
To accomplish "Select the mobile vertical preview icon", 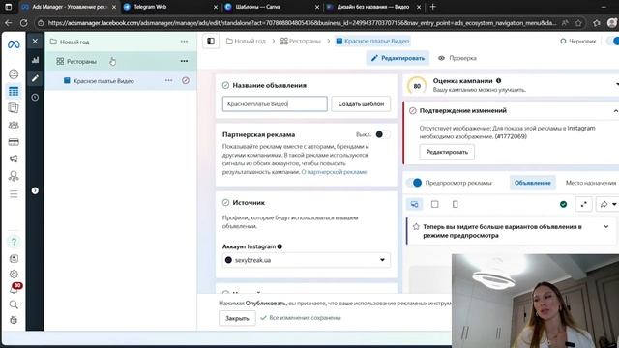I will (x=455, y=204).
